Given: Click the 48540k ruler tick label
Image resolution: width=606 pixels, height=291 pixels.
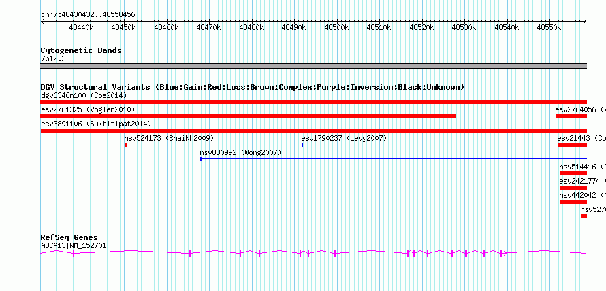Looking at the screenshot, I should (x=507, y=28).
